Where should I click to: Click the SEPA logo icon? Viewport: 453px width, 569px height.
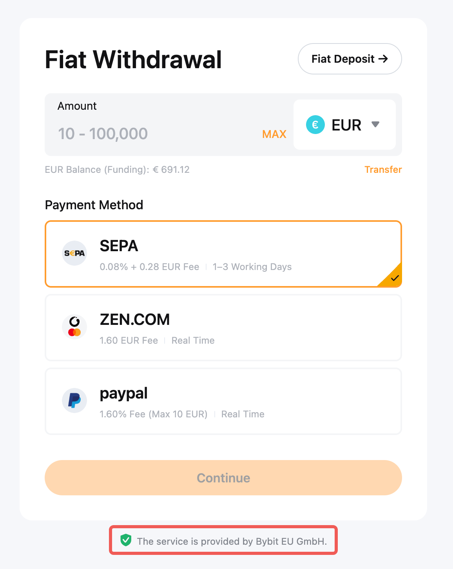click(x=74, y=253)
